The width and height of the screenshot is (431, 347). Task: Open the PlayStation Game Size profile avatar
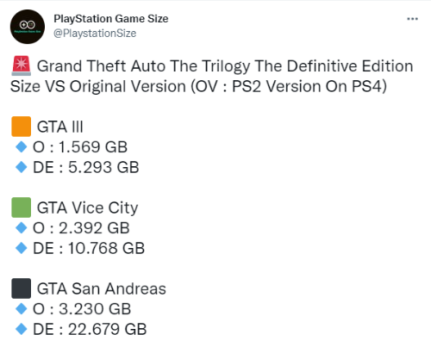[28, 27]
